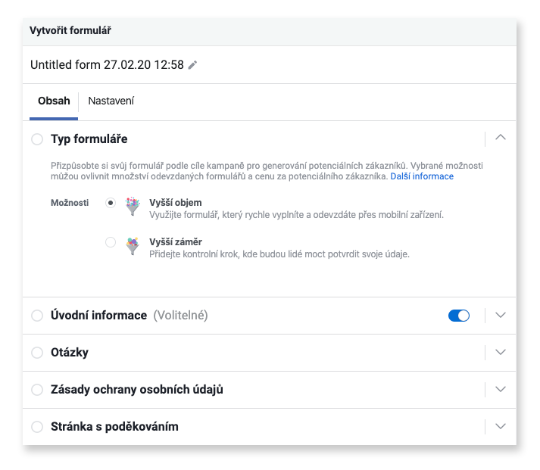
Task: Click the status circle beside Typ formuláře
Action: 37,139
